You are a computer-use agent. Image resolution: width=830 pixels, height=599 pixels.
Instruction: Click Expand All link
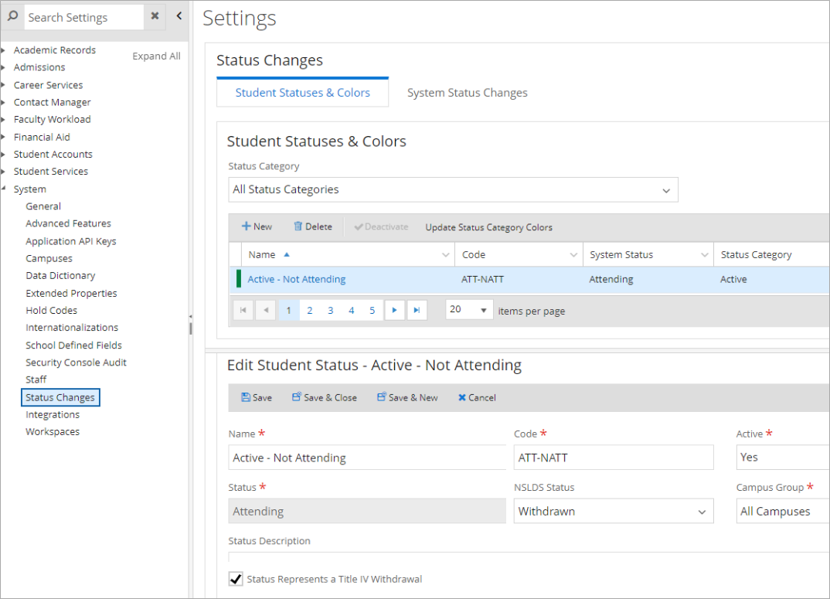156,56
